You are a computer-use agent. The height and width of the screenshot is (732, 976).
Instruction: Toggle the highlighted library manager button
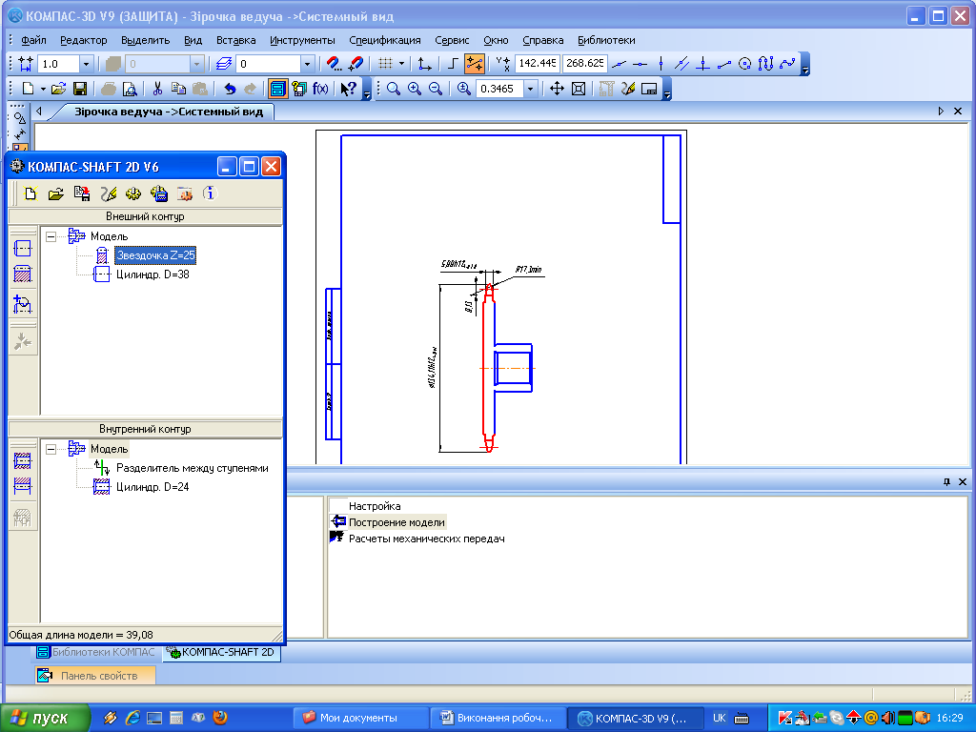[277, 89]
